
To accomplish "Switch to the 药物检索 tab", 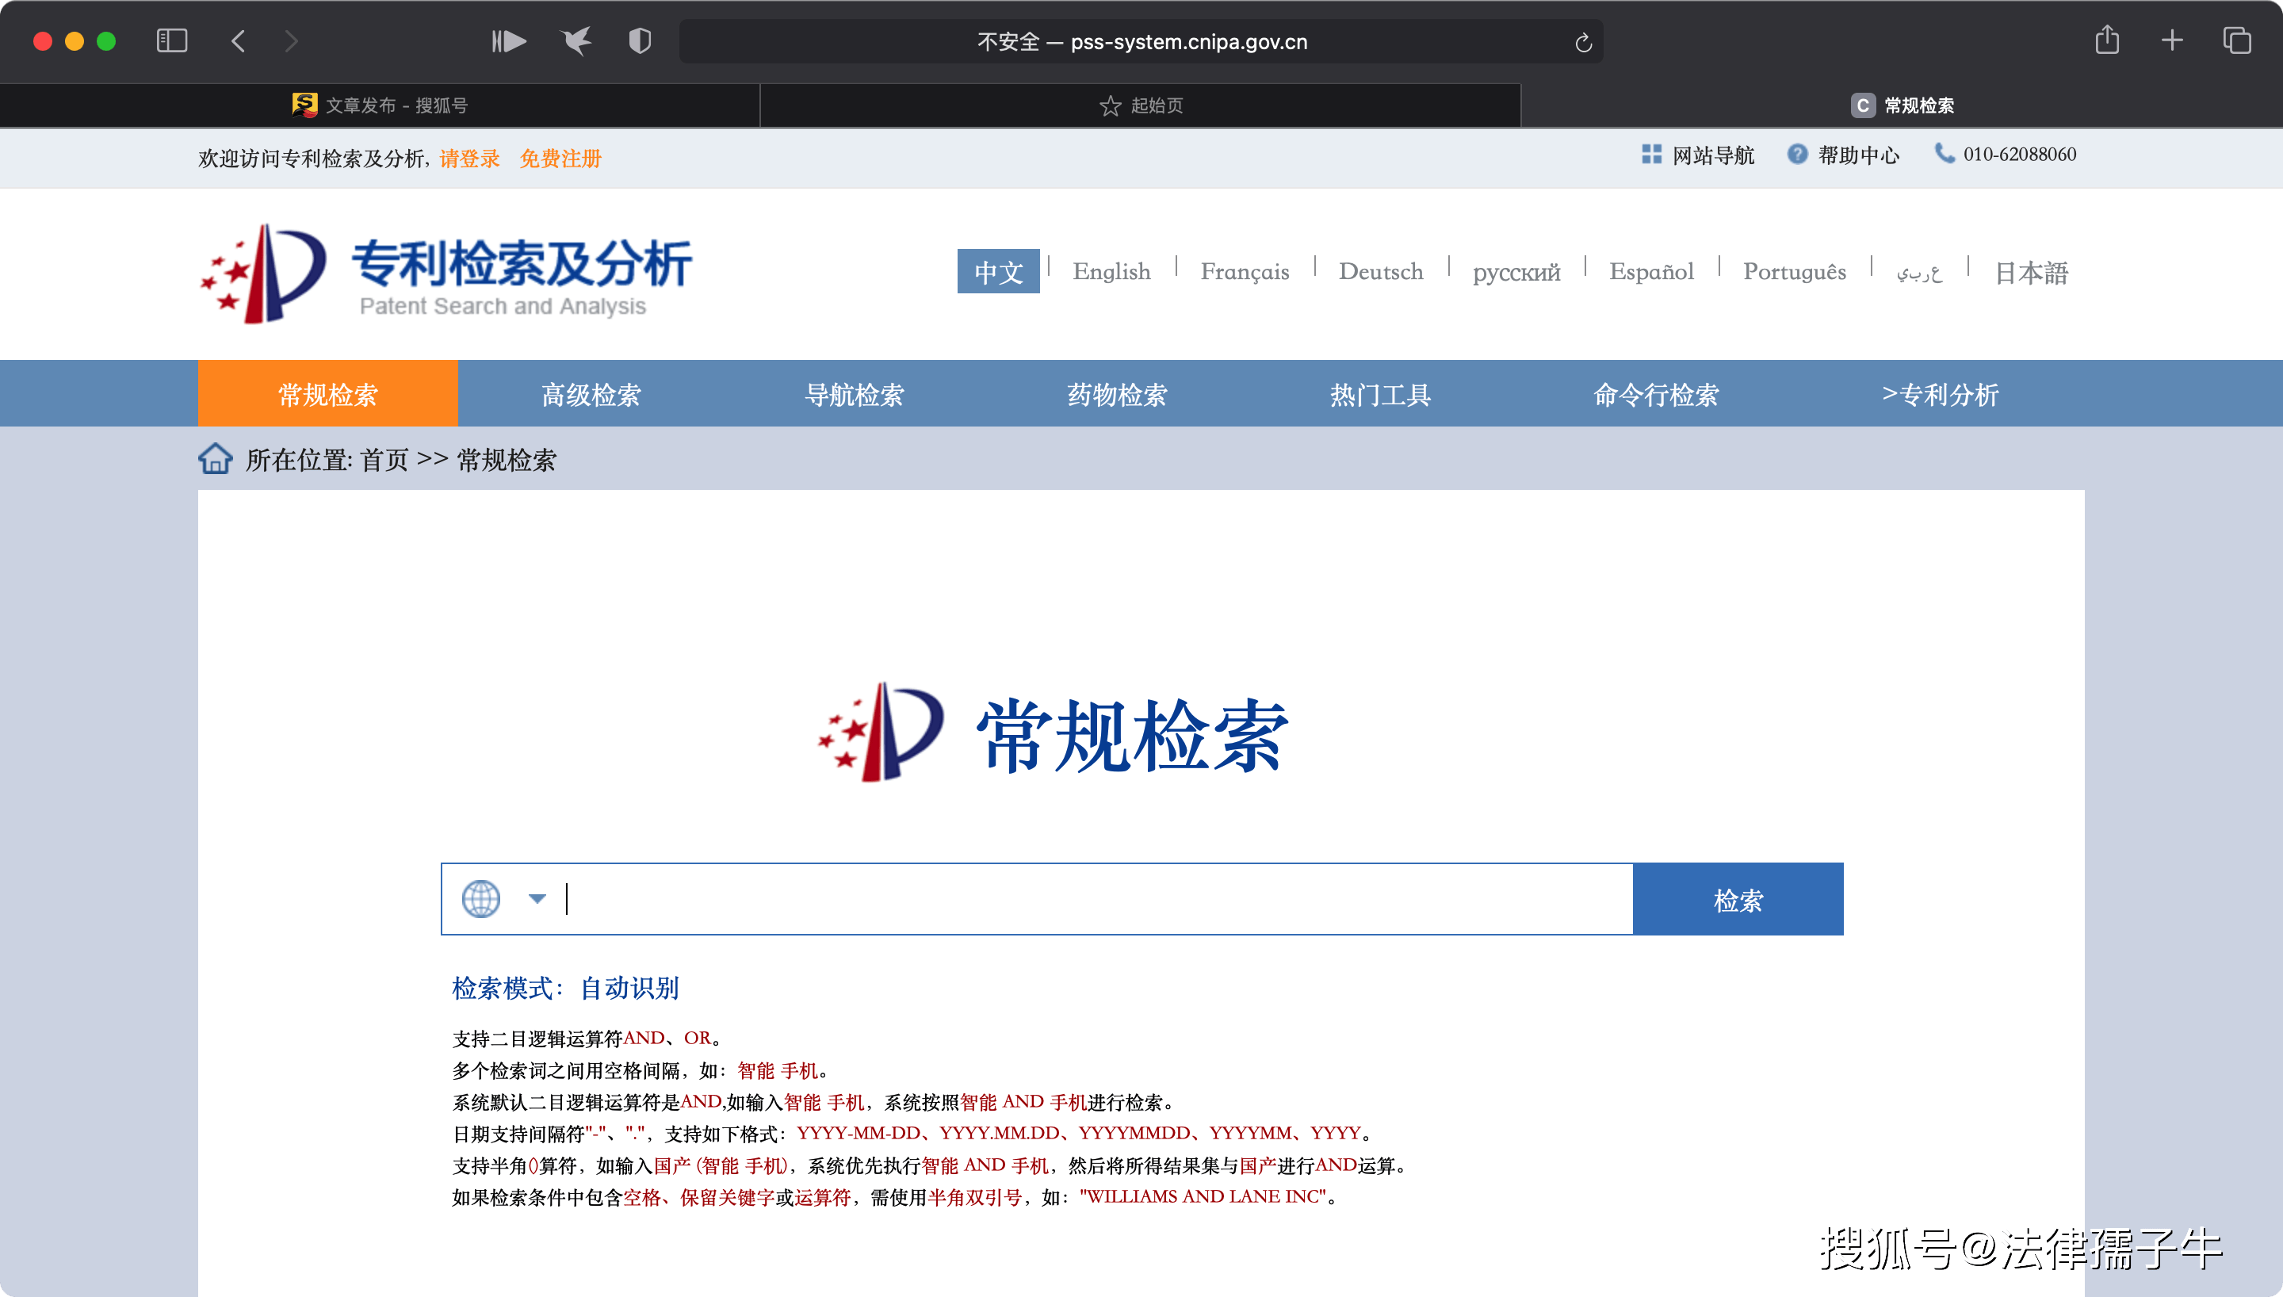I will click(x=1117, y=393).
